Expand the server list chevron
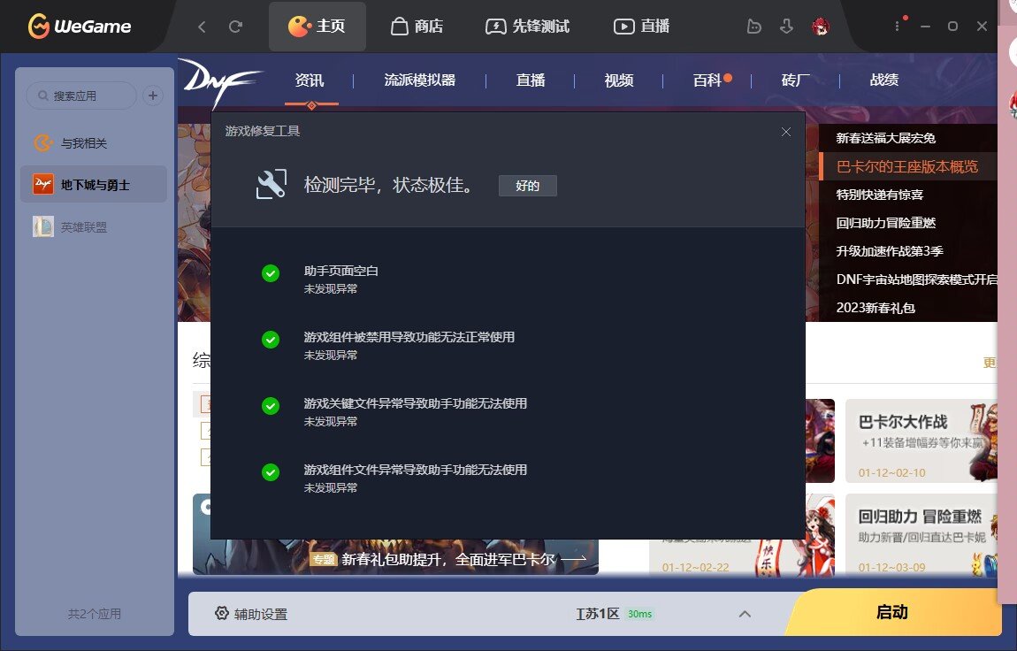The image size is (1017, 651). [745, 614]
